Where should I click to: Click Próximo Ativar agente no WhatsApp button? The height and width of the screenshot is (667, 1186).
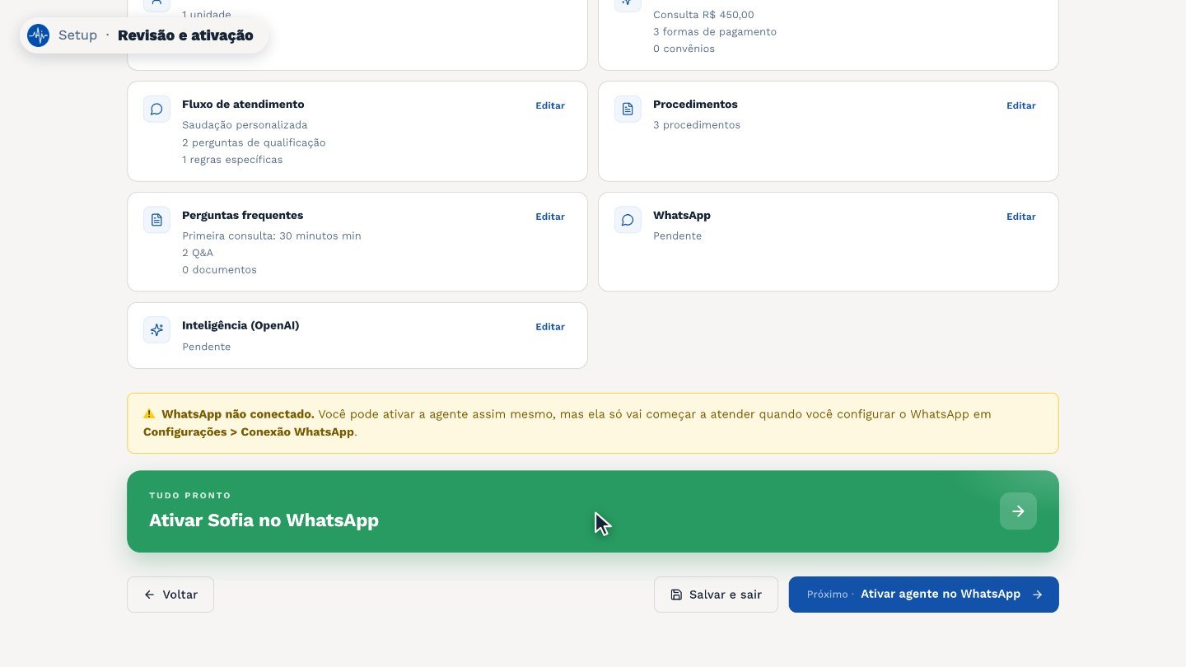924,595
